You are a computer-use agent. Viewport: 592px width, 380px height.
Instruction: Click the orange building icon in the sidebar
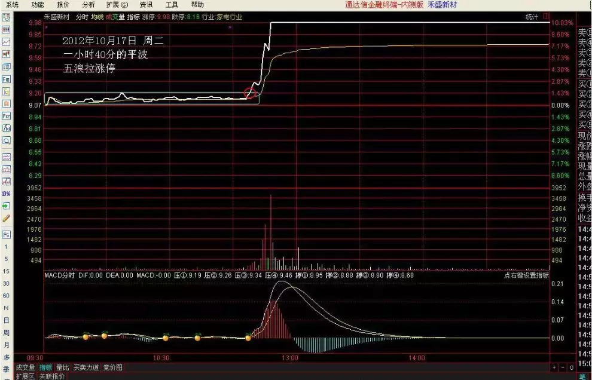pyautogui.click(x=7, y=104)
